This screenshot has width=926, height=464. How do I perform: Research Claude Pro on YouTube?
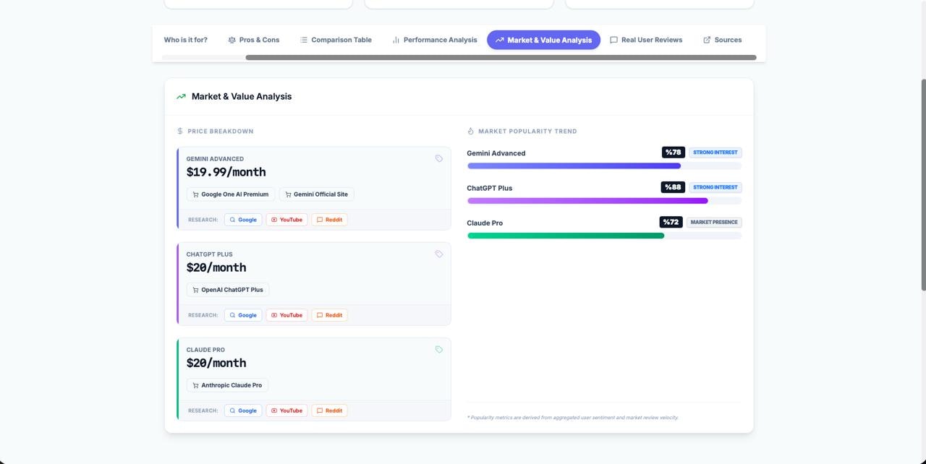tap(286, 411)
